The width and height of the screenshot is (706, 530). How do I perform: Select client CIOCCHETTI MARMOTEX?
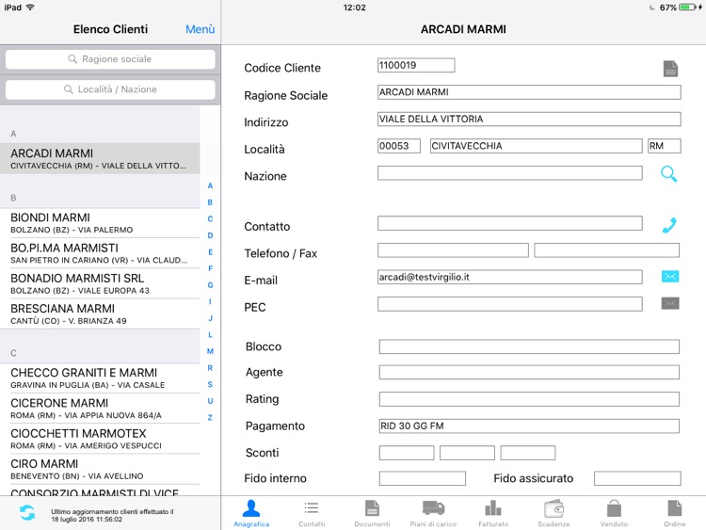tap(100, 439)
